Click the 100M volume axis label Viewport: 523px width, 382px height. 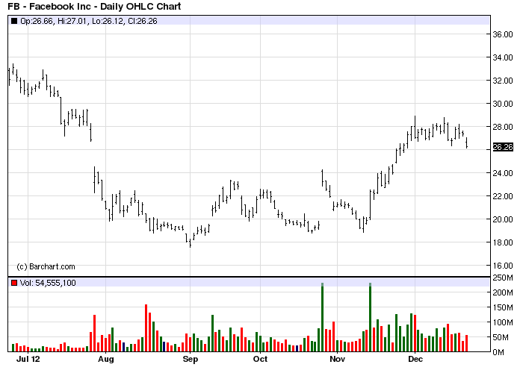tap(503, 322)
